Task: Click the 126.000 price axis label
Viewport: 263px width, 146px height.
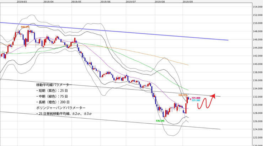Action: coord(257,121)
